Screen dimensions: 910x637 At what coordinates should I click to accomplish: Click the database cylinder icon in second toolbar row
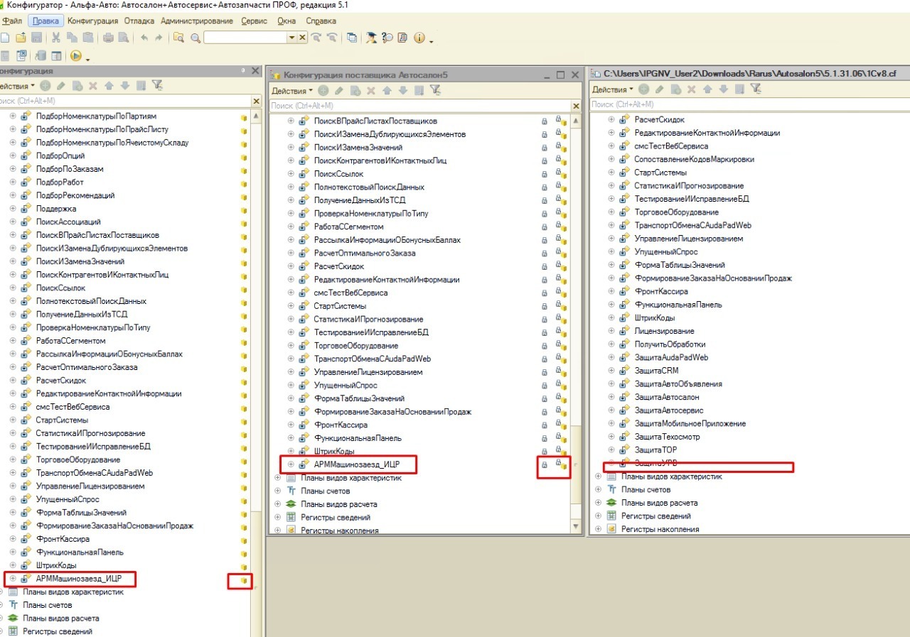coord(39,56)
